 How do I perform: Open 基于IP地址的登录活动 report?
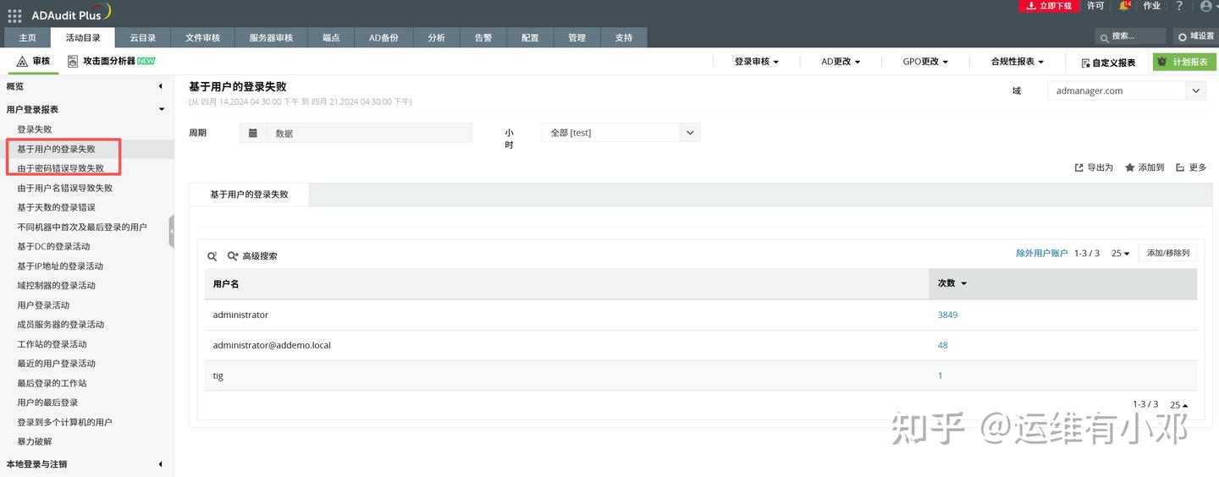[60, 266]
